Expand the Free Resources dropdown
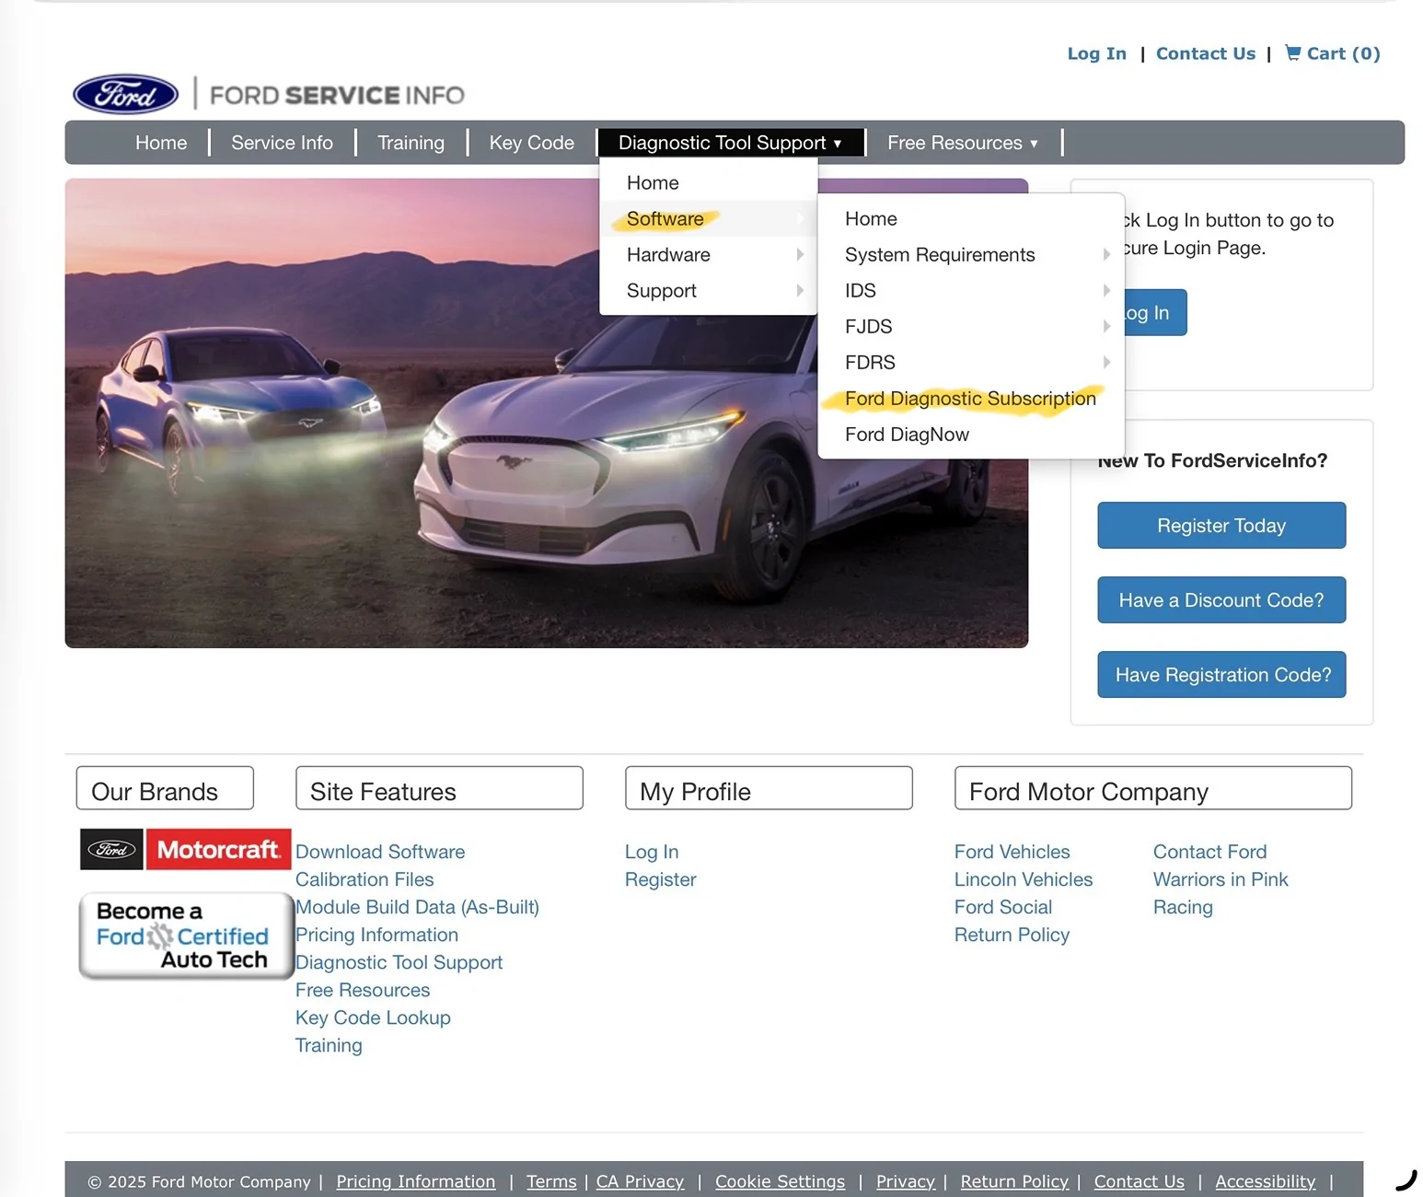The width and height of the screenshot is (1423, 1197). tap(963, 143)
